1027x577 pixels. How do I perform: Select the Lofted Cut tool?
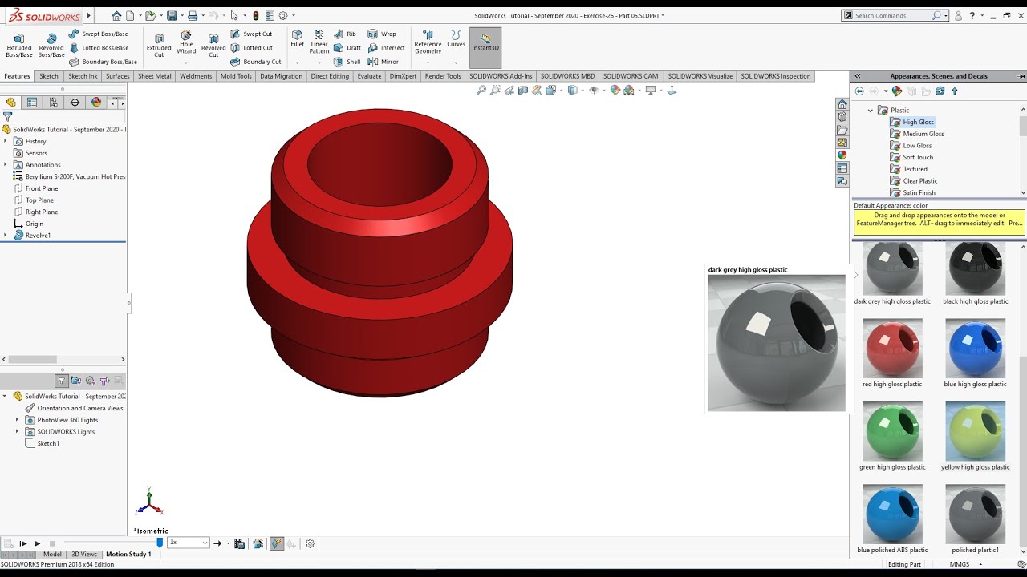251,47
